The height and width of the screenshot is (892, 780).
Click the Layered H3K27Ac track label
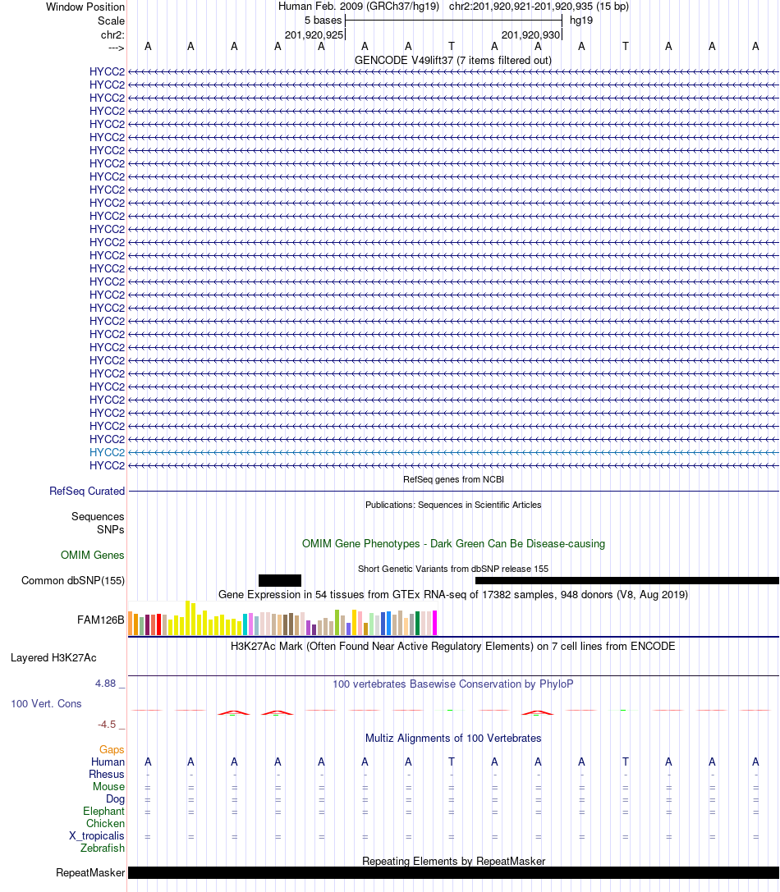(53, 658)
